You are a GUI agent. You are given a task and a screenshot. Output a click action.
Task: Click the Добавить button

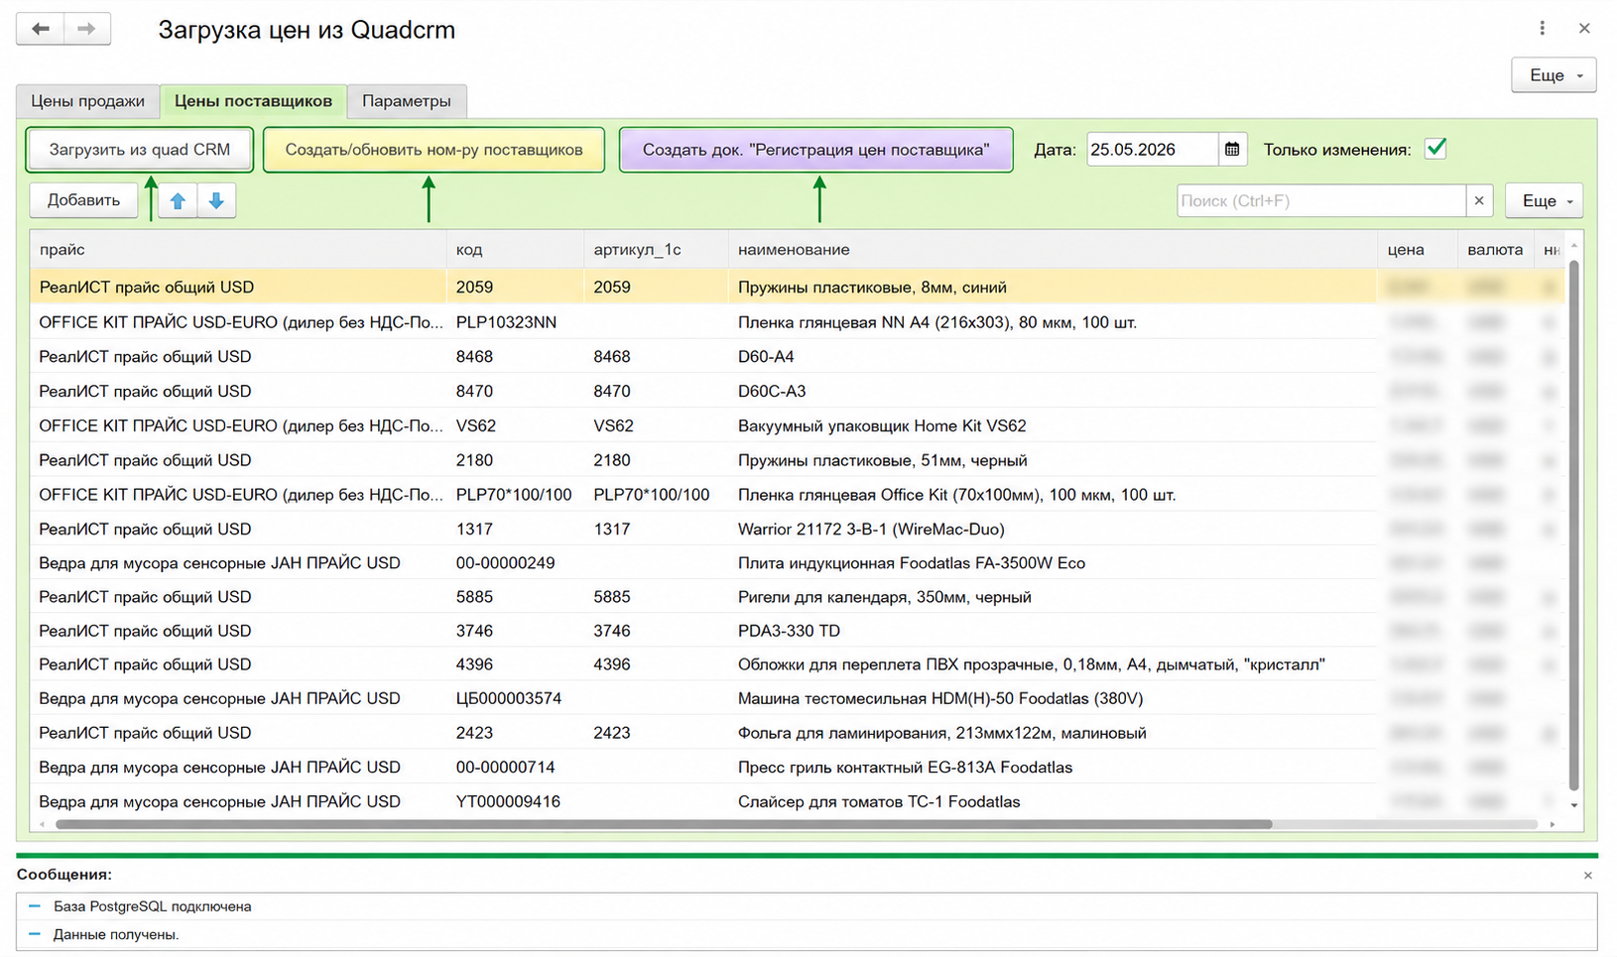point(83,200)
